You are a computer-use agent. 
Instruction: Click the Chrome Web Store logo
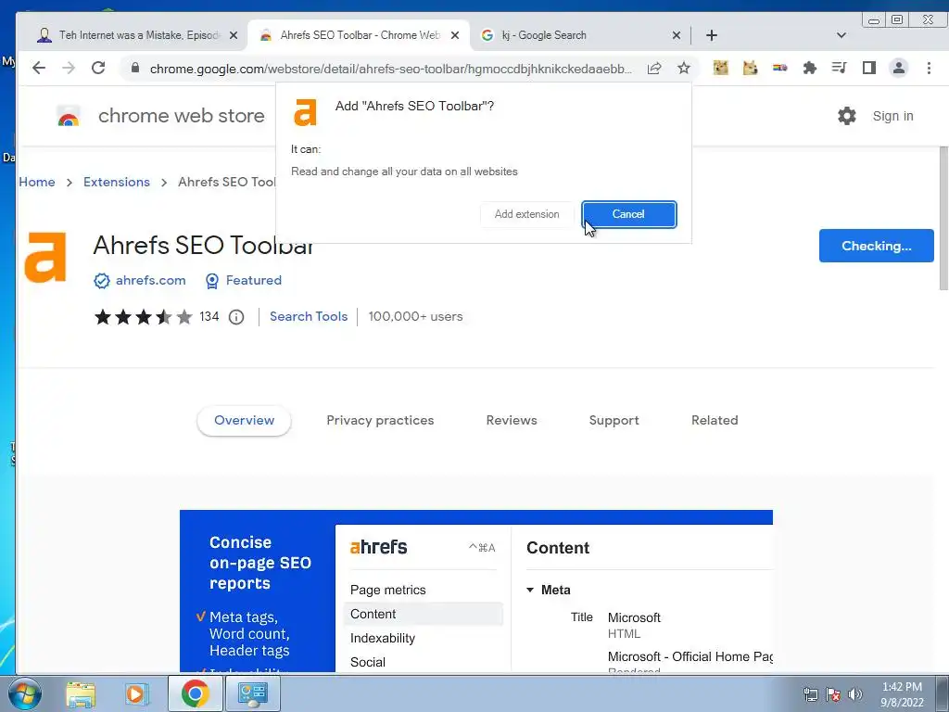(69, 116)
